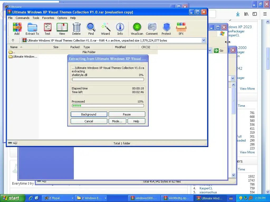Select the Ultimate Window... folder
Screen dimensions: 270x202
(23, 57)
